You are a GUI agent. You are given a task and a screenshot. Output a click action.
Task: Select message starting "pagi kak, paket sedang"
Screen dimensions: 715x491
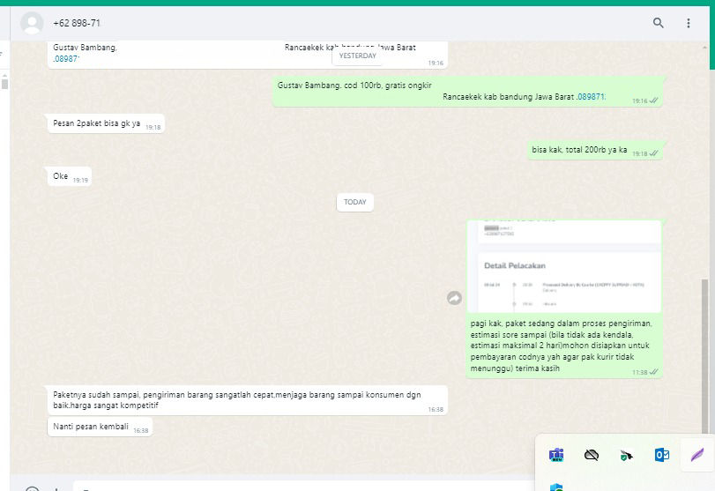pos(564,346)
